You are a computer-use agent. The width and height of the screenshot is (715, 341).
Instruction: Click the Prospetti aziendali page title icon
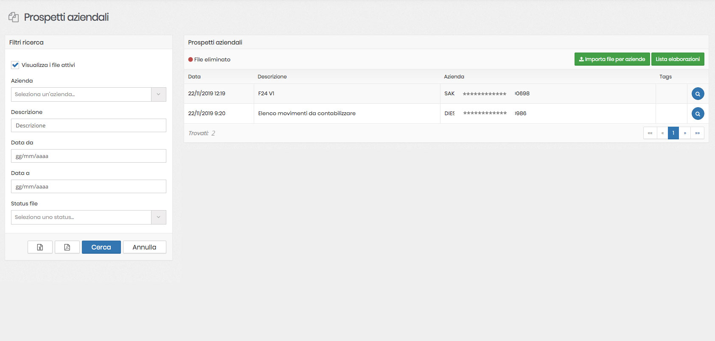(x=14, y=17)
